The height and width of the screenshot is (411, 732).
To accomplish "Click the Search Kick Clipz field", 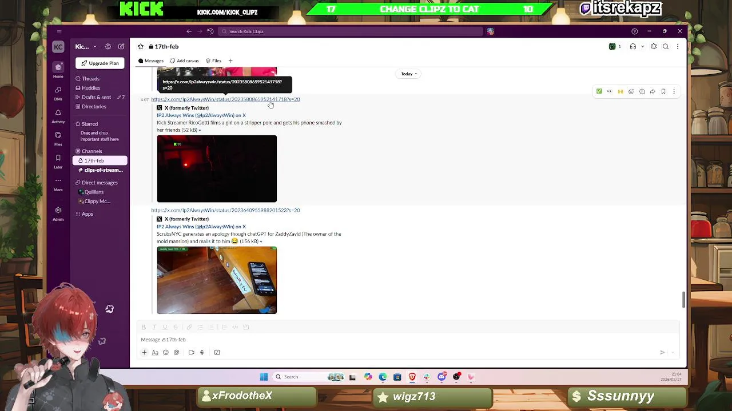I will click(351, 31).
